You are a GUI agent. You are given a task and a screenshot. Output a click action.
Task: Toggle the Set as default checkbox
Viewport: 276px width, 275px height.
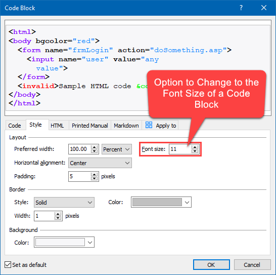pos(8,264)
